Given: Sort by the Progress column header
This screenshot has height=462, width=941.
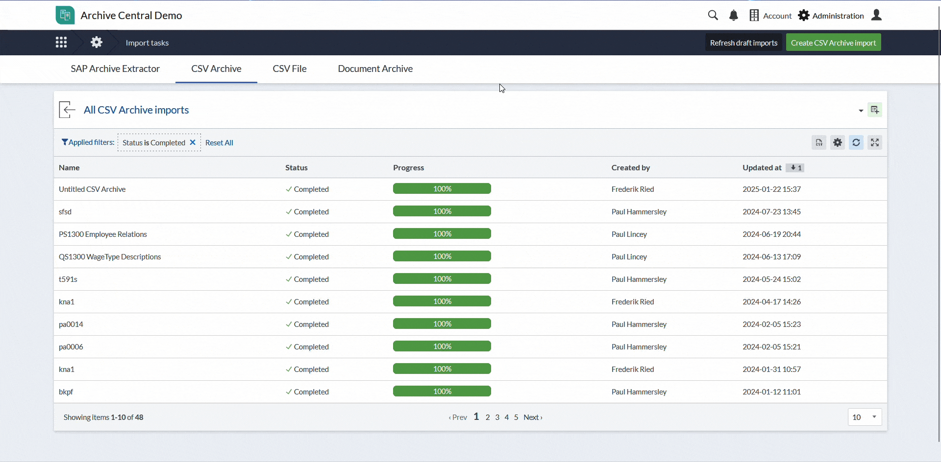Looking at the screenshot, I should click(408, 168).
